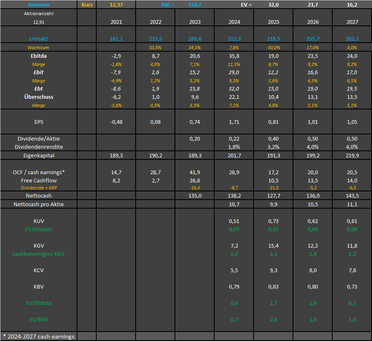Image resolution: width=372 pixels, height=341 pixels.
Task: Click the Dividendenrendite row label
Action: point(39,147)
